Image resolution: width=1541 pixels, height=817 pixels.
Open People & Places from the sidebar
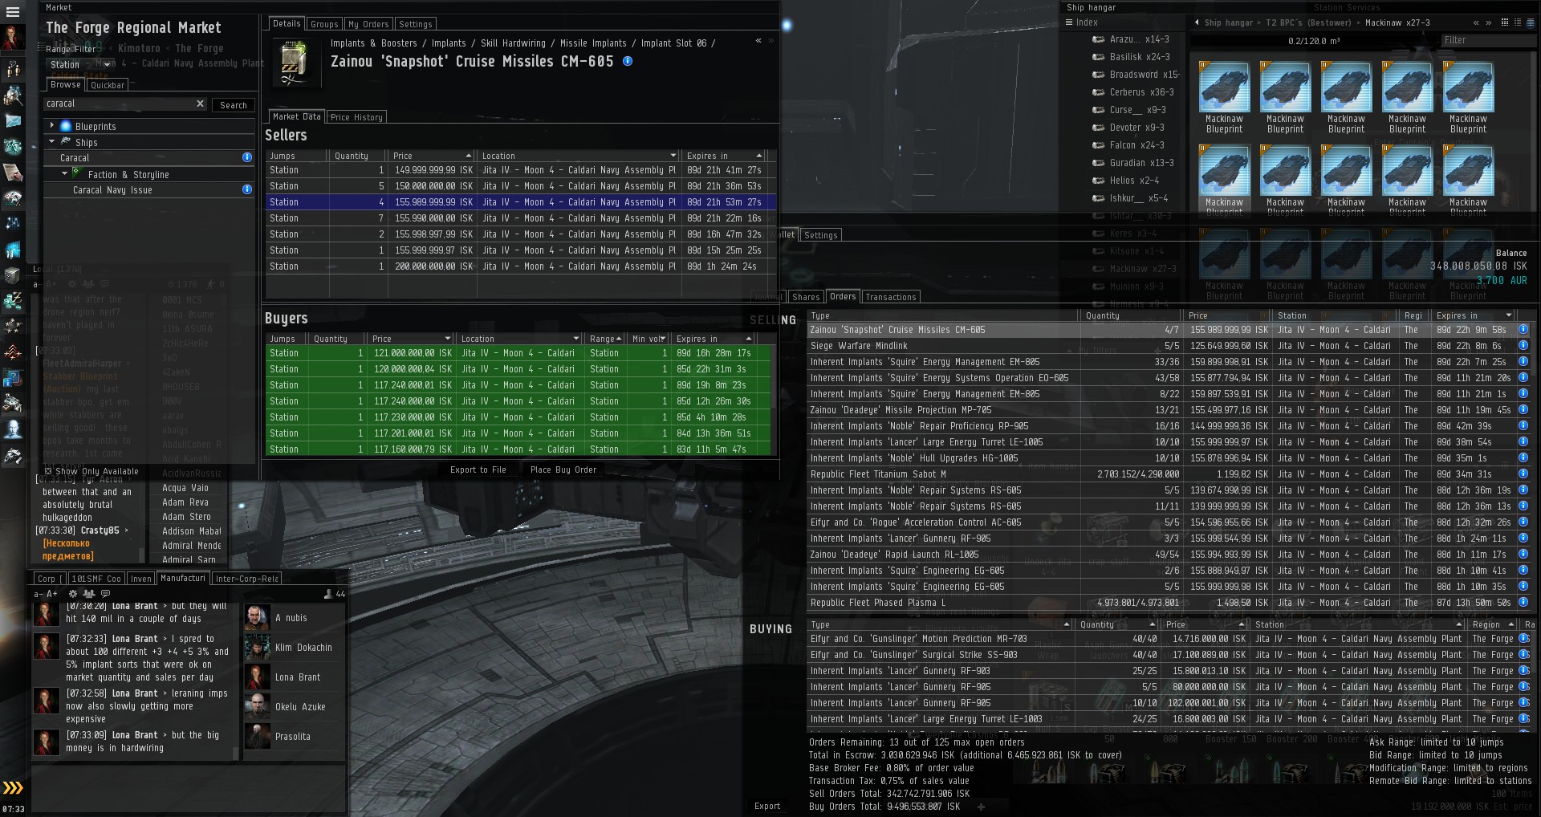click(13, 70)
